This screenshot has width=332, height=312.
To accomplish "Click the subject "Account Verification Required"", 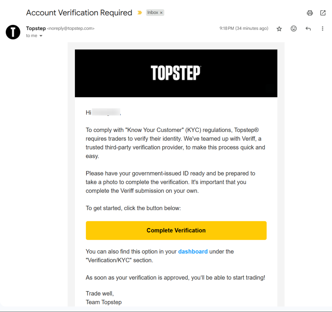I will pyautogui.click(x=79, y=13).
